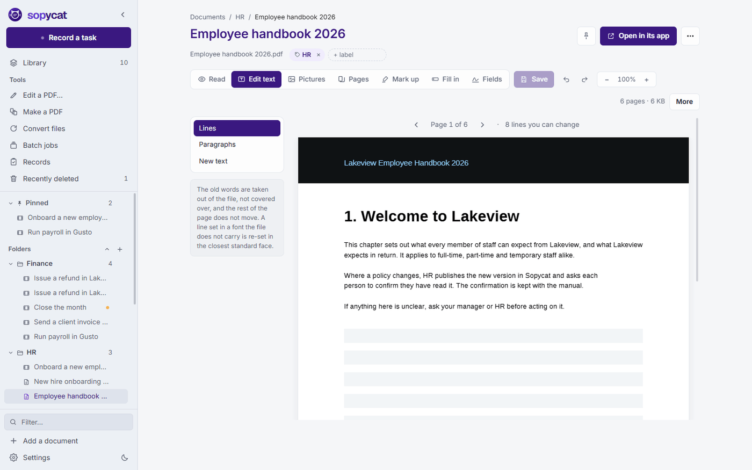Redo the last change
This screenshot has height=470, width=752.
click(584, 79)
